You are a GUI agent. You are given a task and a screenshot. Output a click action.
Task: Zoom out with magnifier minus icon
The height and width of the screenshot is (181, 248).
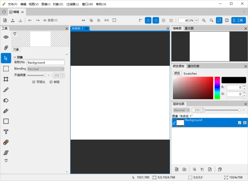click(x=211, y=20)
